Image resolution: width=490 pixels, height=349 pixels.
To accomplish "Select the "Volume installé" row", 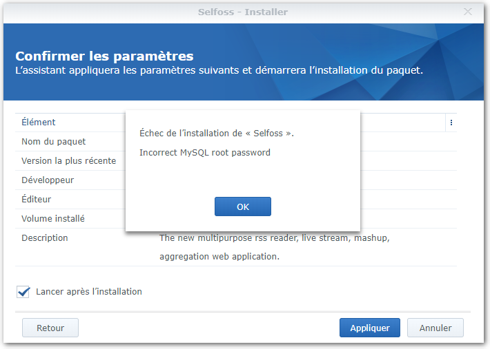I will [x=53, y=219].
